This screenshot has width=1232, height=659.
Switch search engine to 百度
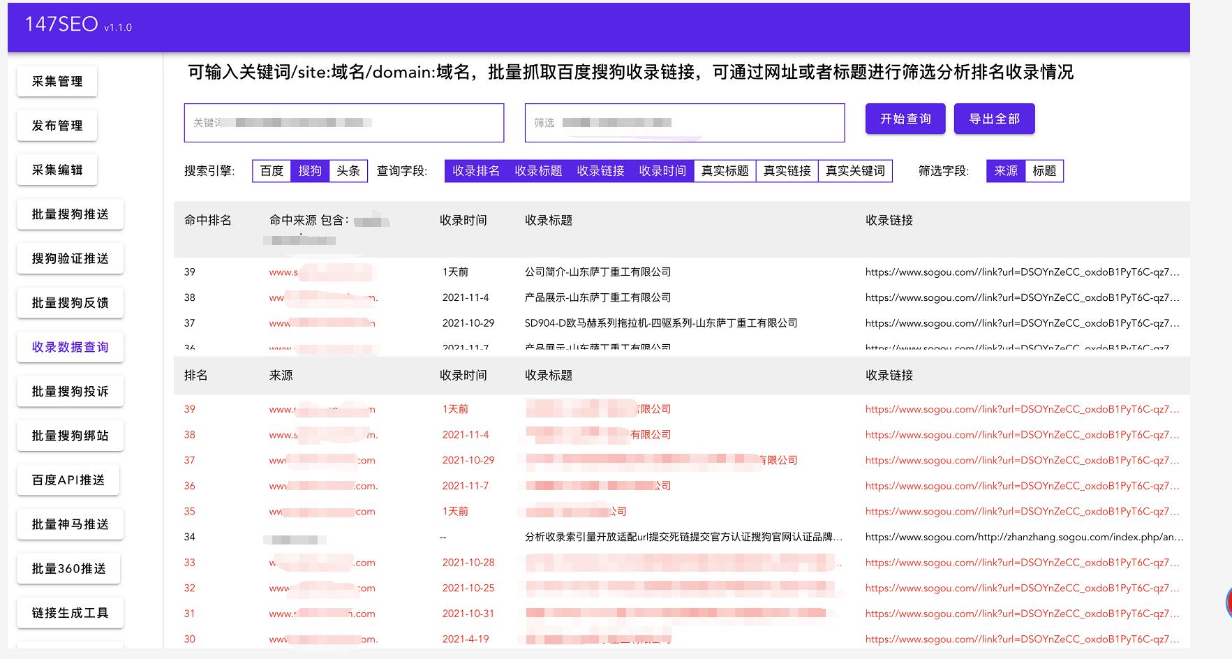point(270,170)
